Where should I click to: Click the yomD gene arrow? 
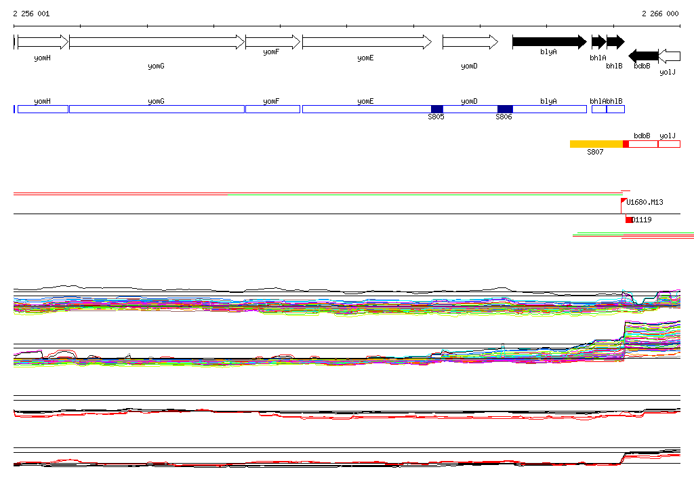[470, 42]
